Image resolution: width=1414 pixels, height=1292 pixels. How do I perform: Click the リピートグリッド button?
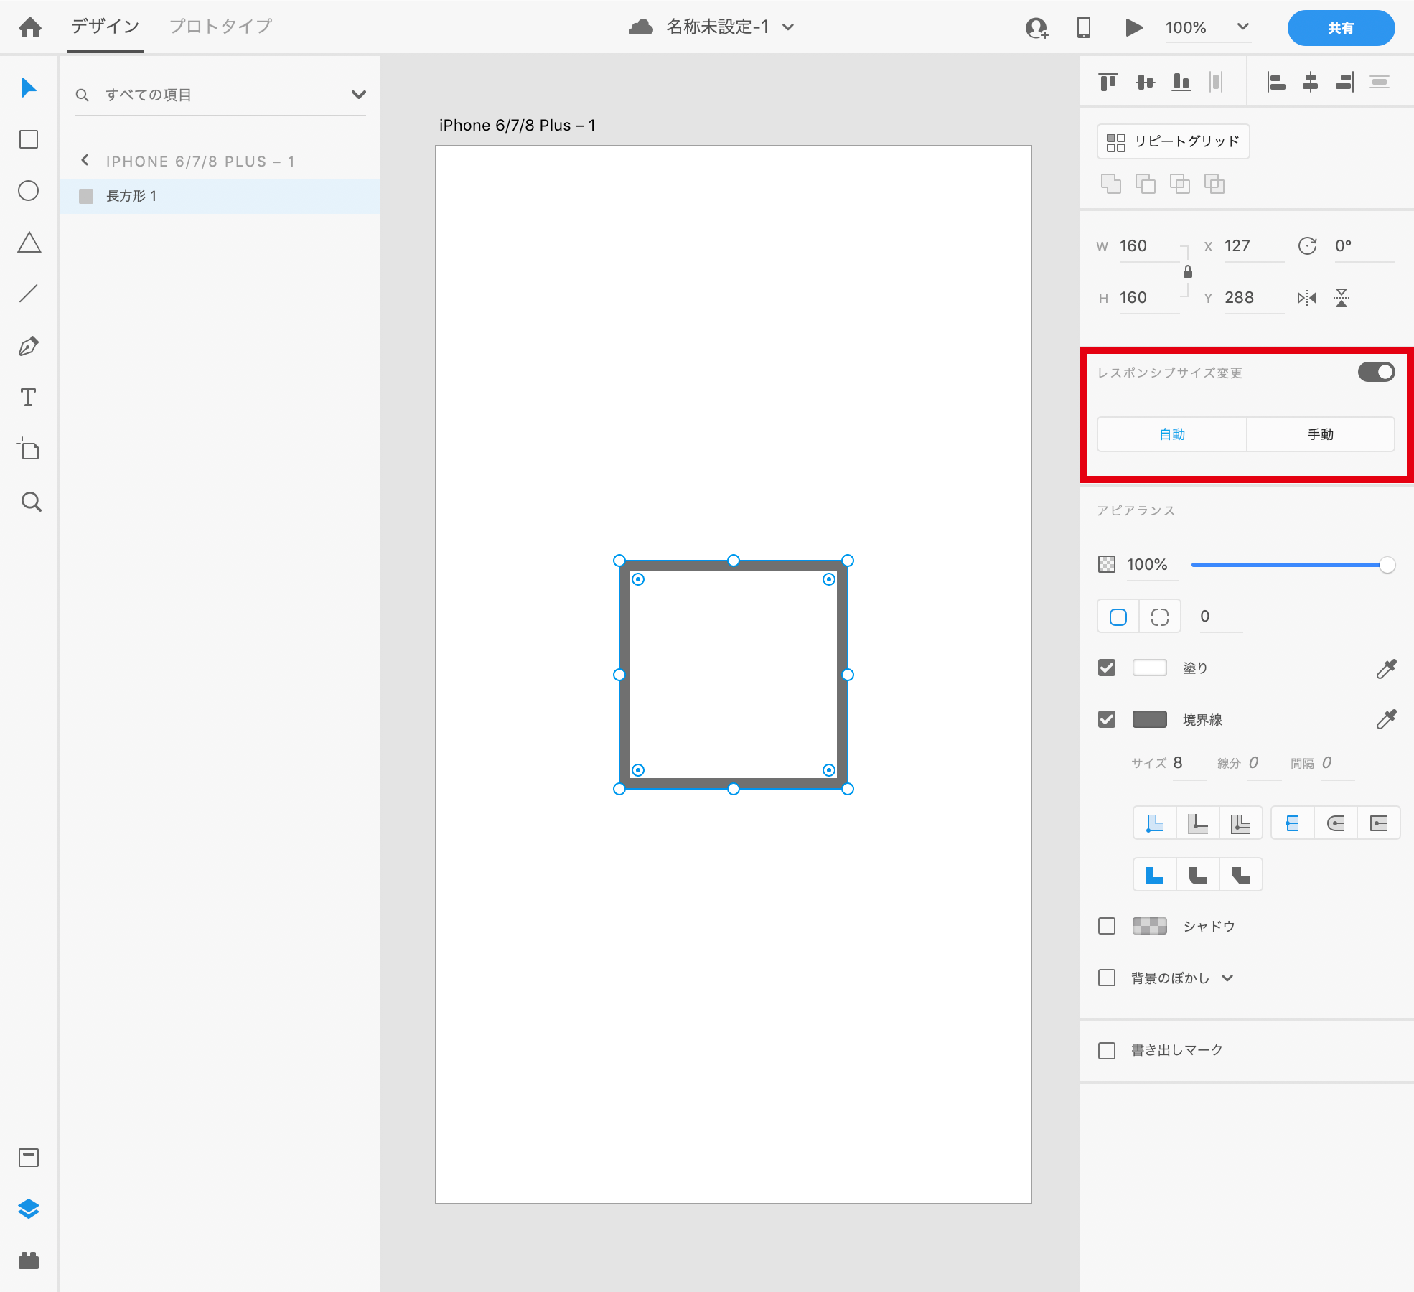(x=1173, y=141)
